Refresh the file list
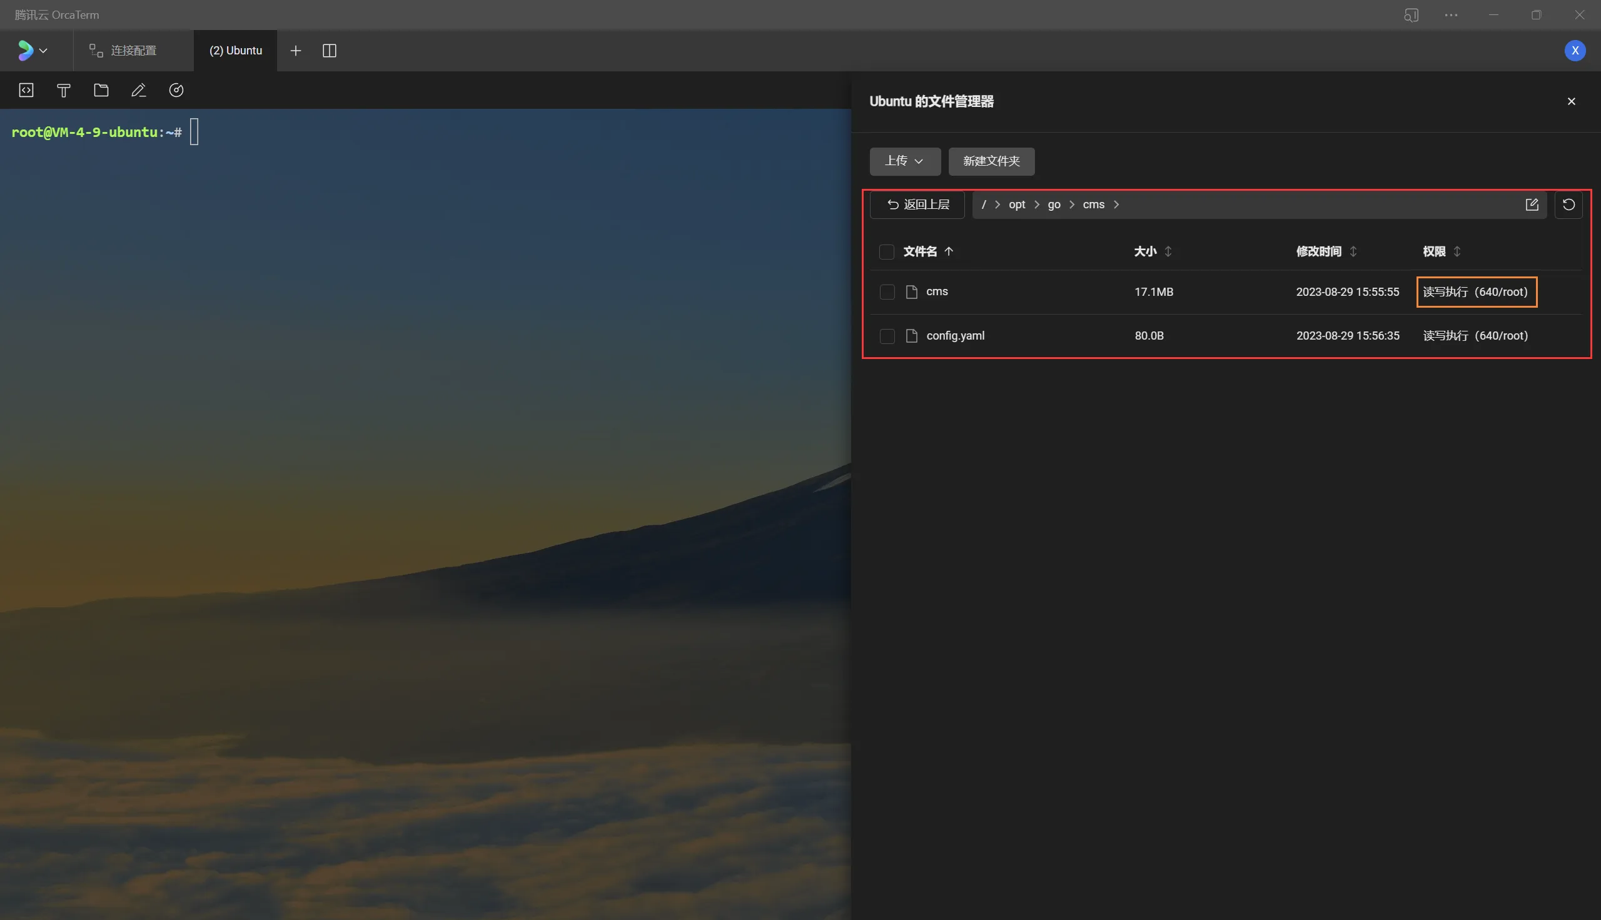Viewport: 1601px width, 920px height. (x=1568, y=204)
